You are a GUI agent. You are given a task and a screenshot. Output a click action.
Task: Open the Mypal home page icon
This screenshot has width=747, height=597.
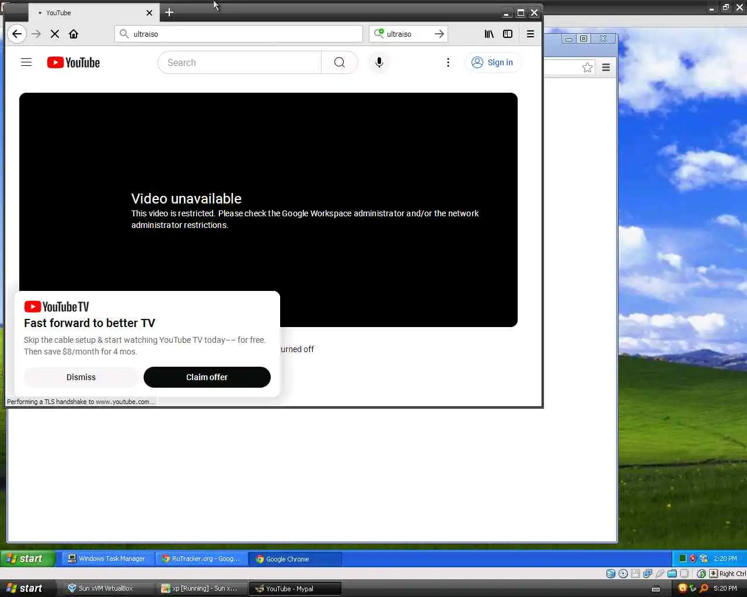(74, 34)
